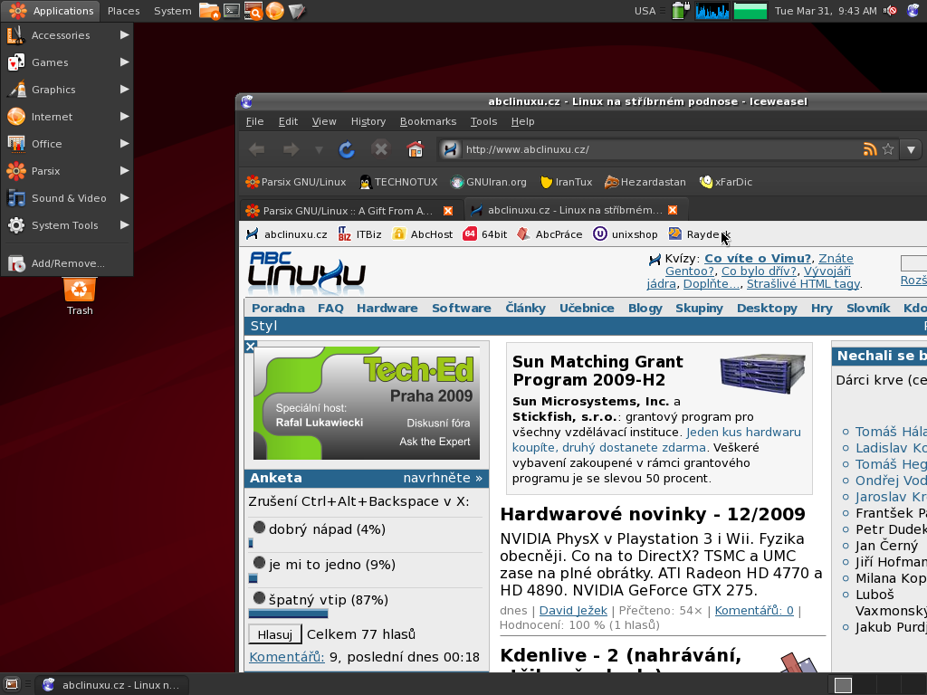Screen dimensions: 927x695
Task: Click the ABC Linuxu site logo
Action: [x=307, y=272]
